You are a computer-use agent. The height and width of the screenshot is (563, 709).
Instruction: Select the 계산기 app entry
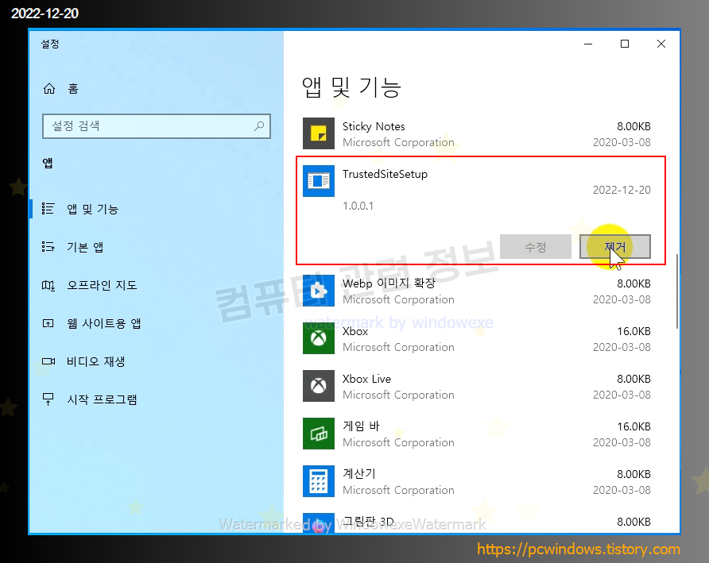[x=477, y=481]
